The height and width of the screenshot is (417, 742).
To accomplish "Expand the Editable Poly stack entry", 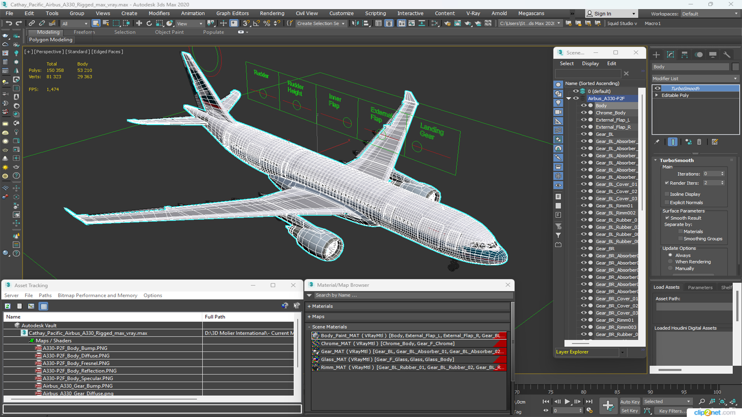I will point(656,95).
